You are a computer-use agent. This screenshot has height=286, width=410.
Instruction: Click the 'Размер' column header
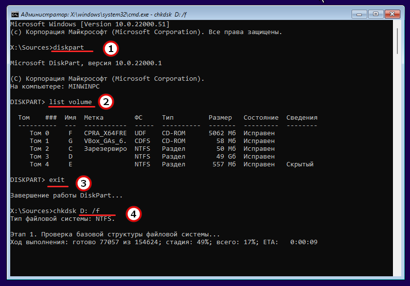tap(220, 118)
